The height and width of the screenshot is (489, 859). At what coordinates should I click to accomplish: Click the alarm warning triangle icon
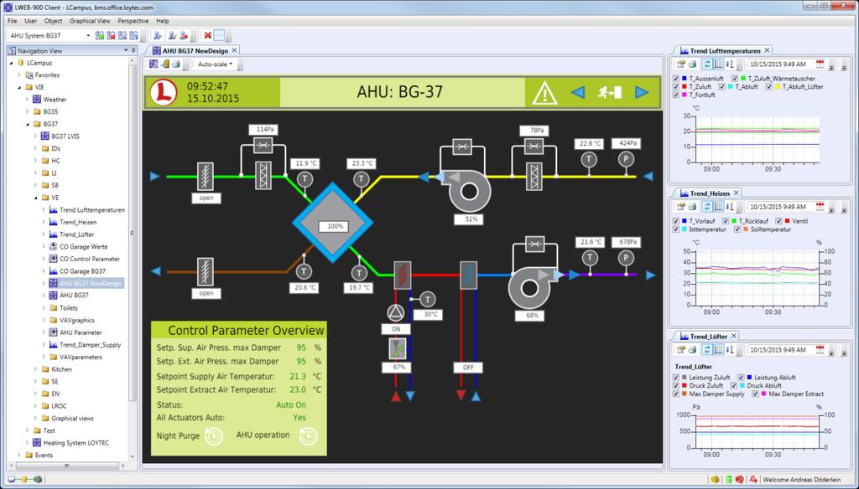544,94
